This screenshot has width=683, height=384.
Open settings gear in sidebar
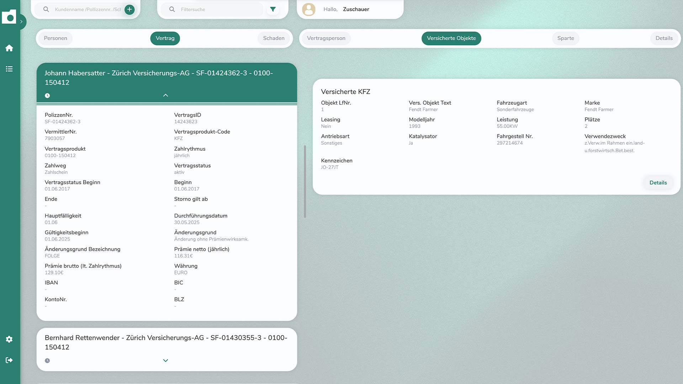[x=9, y=339]
